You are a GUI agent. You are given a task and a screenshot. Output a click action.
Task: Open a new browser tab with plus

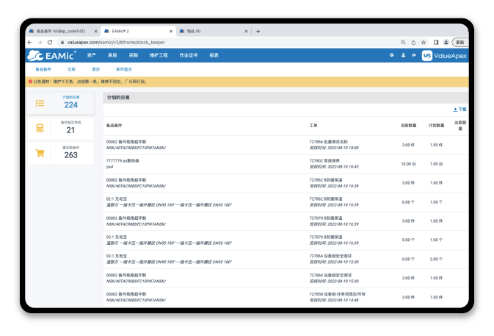pyautogui.click(x=258, y=31)
